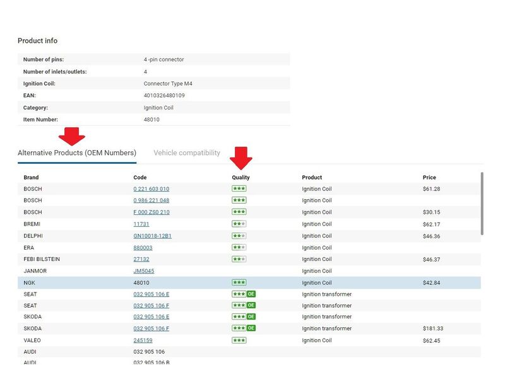Click two-star quality badge for Delphi

click(239, 236)
